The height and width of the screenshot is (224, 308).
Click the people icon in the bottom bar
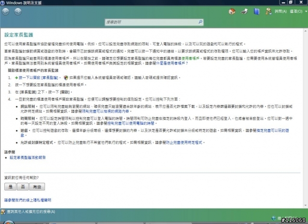(x=3, y=212)
